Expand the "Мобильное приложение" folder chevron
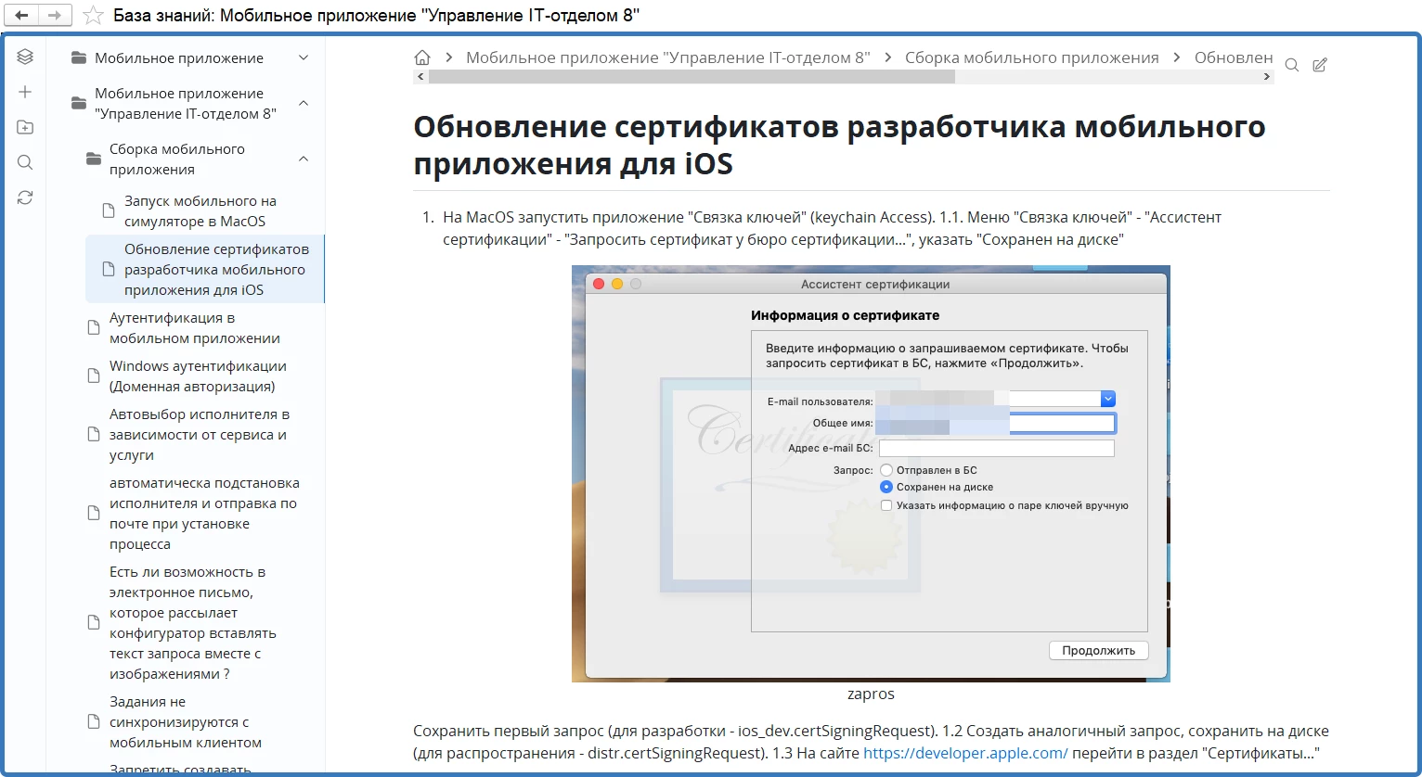The image size is (1422, 777). click(x=304, y=58)
